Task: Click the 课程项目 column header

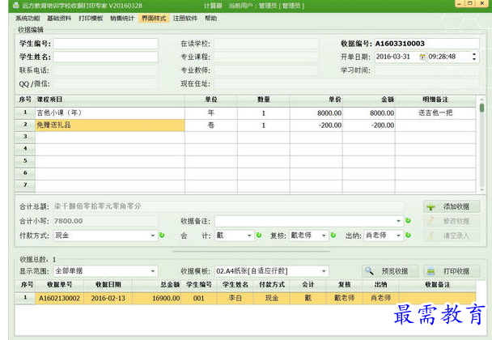Action: (x=110, y=100)
